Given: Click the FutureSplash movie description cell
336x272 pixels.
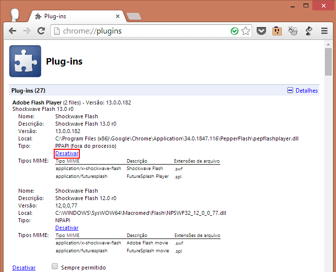Looking at the screenshot, I should (x=148, y=251).
